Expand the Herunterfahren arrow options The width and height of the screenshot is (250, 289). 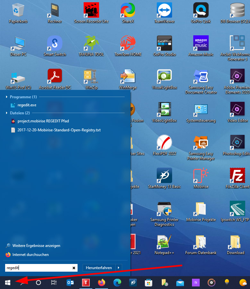coord(119,267)
